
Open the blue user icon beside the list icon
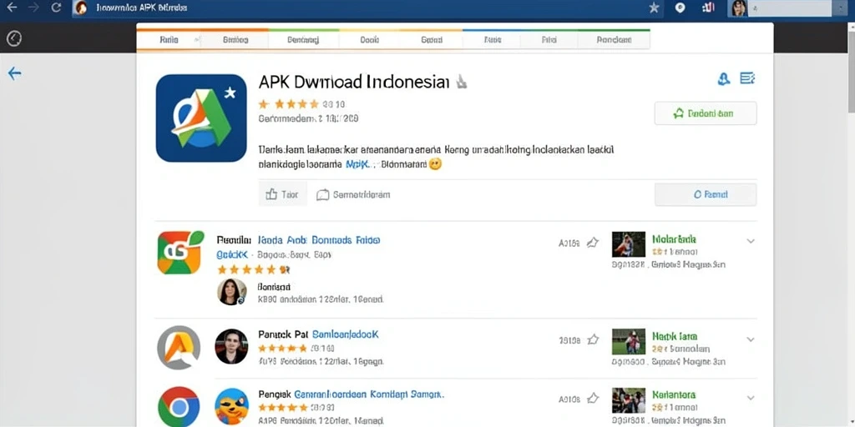tap(724, 79)
